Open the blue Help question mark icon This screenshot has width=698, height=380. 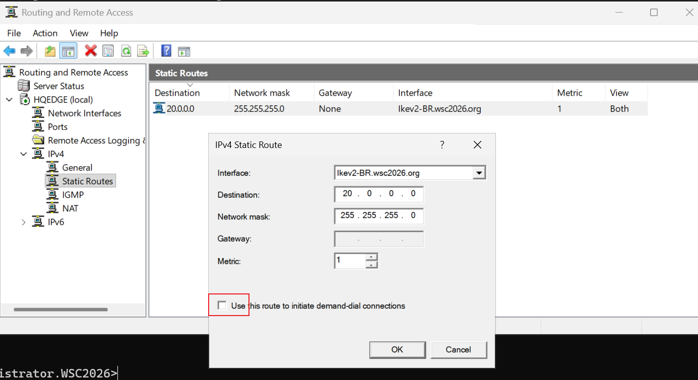click(166, 51)
